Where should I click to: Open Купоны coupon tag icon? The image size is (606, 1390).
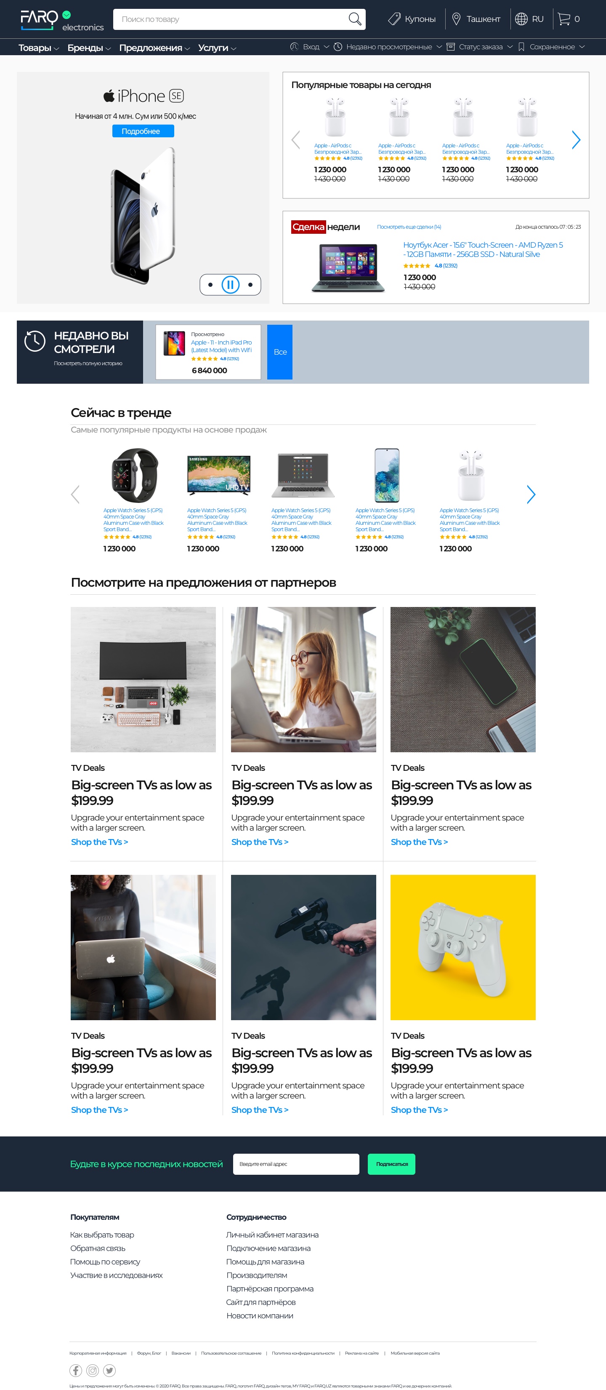[394, 19]
